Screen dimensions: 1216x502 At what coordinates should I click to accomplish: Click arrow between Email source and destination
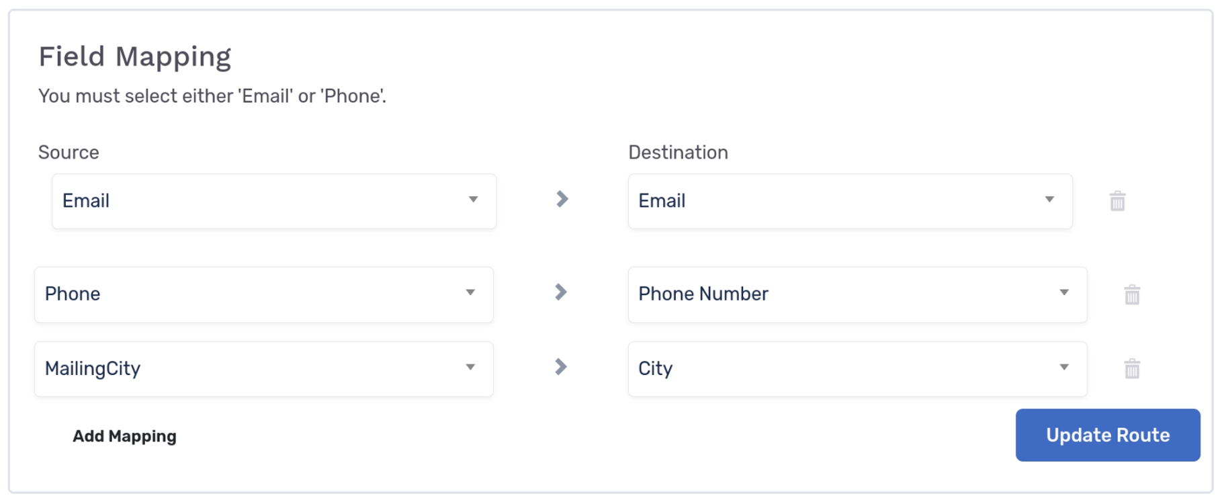(562, 199)
